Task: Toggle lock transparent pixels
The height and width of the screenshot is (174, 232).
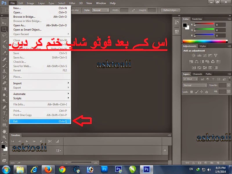Action: pos(191,92)
